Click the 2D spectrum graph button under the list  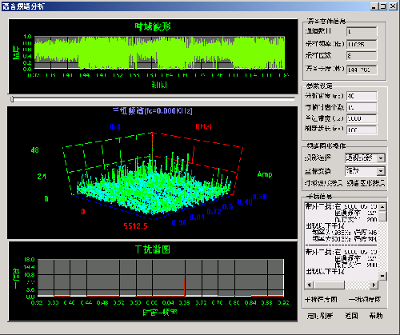pos(365,300)
